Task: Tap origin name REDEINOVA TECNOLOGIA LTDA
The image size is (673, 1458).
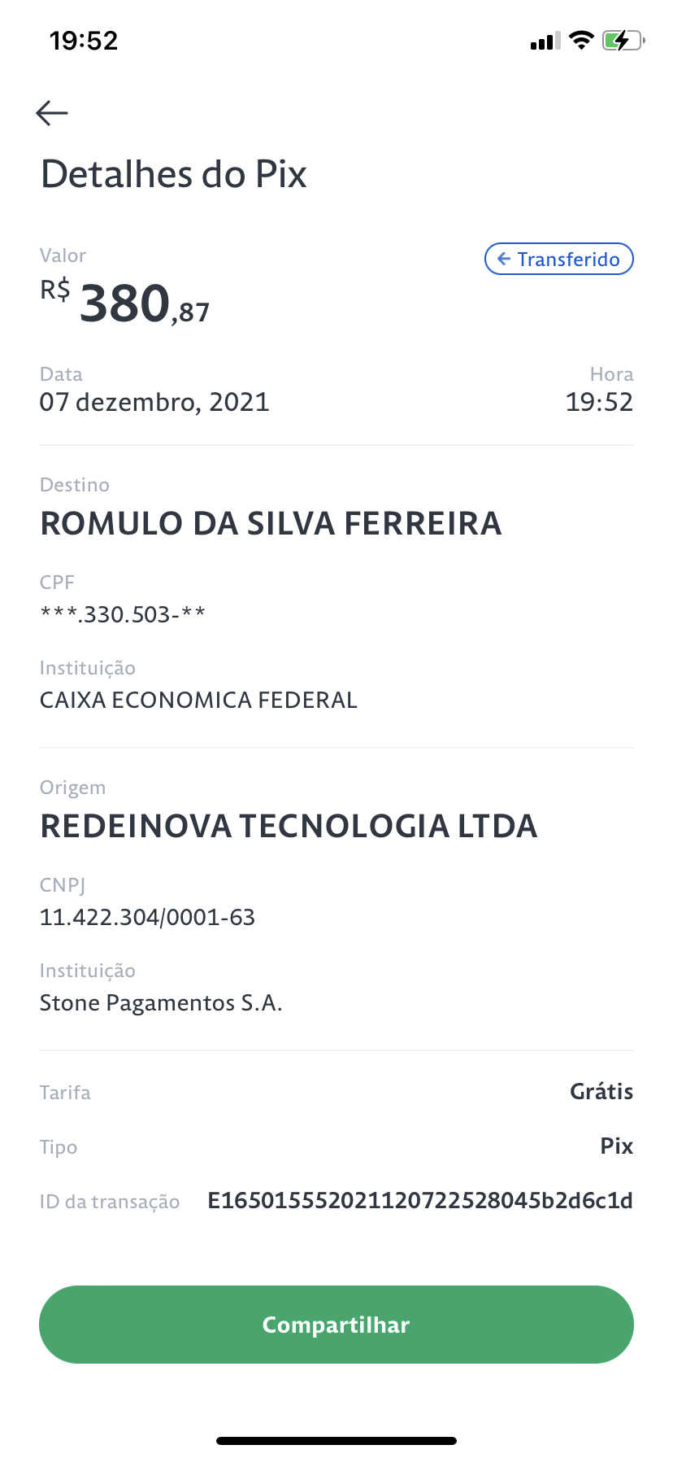Action: click(289, 826)
